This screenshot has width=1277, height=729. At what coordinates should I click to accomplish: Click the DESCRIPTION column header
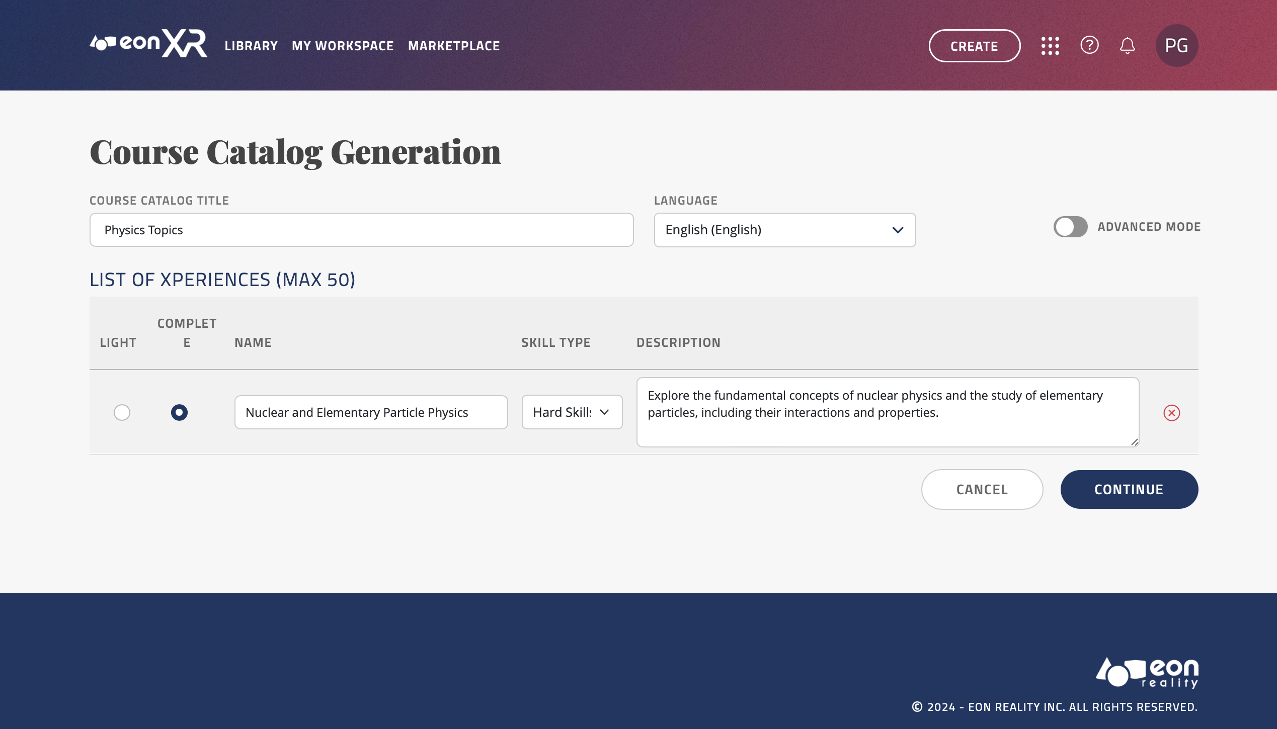(678, 342)
